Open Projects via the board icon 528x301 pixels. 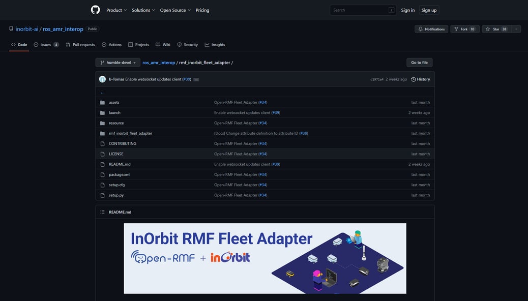coord(130,44)
